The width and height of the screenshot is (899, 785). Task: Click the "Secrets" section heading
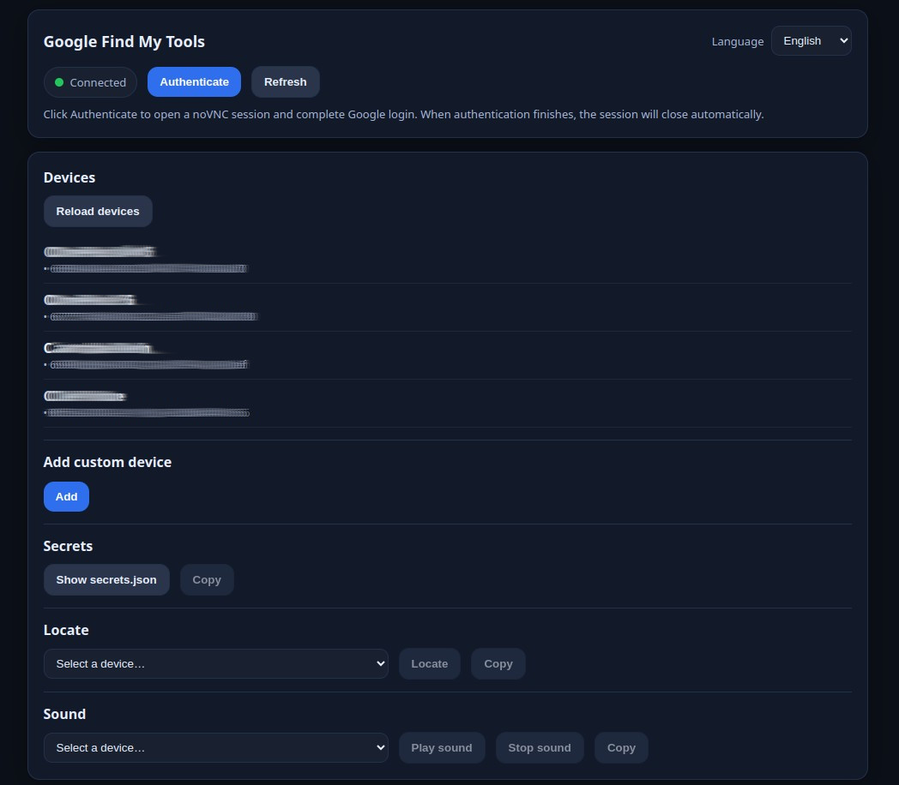click(69, 546)
